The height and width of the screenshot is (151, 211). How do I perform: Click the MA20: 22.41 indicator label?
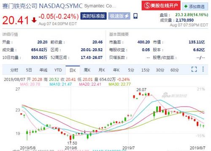[x=90, y=84]
